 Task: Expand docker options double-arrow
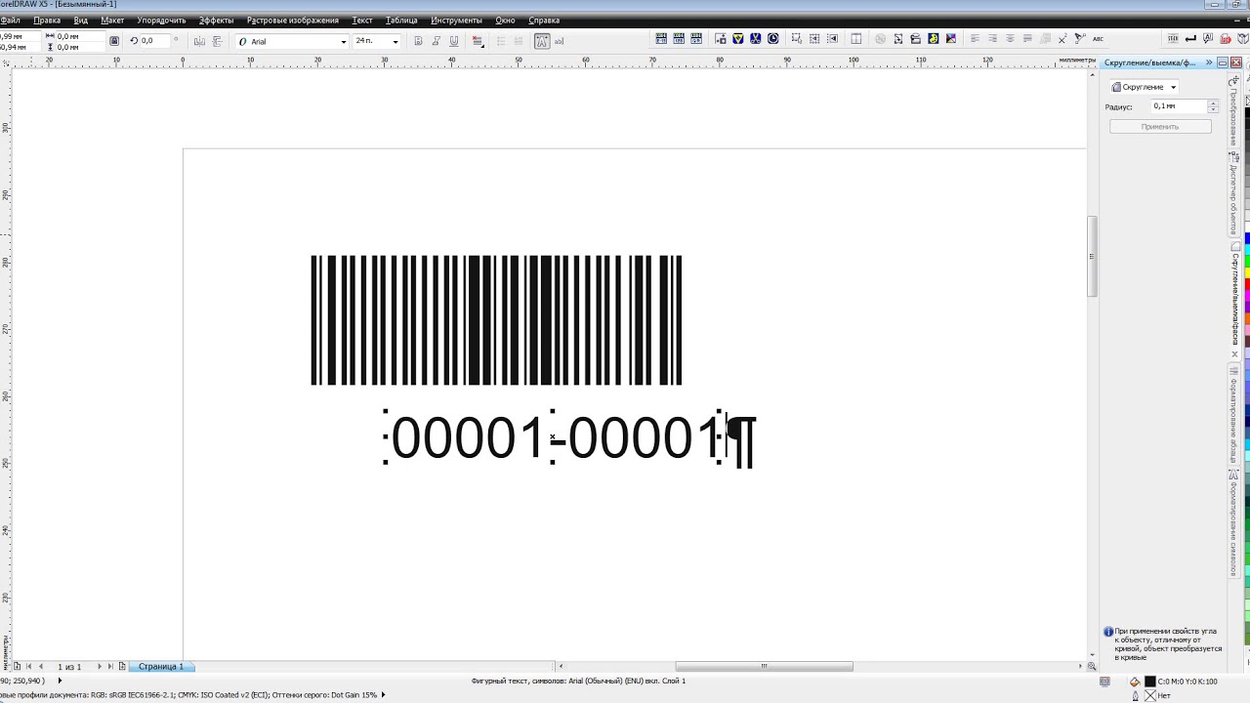pyautogui.click(x=1210, y=62)
